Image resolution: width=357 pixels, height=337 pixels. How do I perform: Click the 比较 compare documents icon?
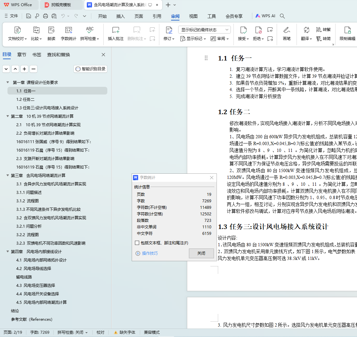(36, 34)
